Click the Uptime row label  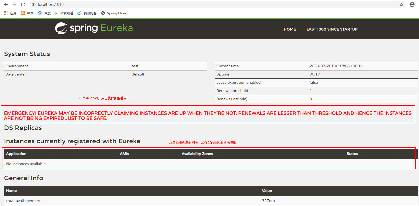pos(223,74)
